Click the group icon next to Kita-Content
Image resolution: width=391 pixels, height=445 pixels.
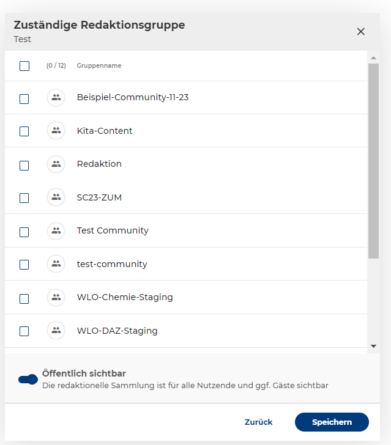pos(56,131)
